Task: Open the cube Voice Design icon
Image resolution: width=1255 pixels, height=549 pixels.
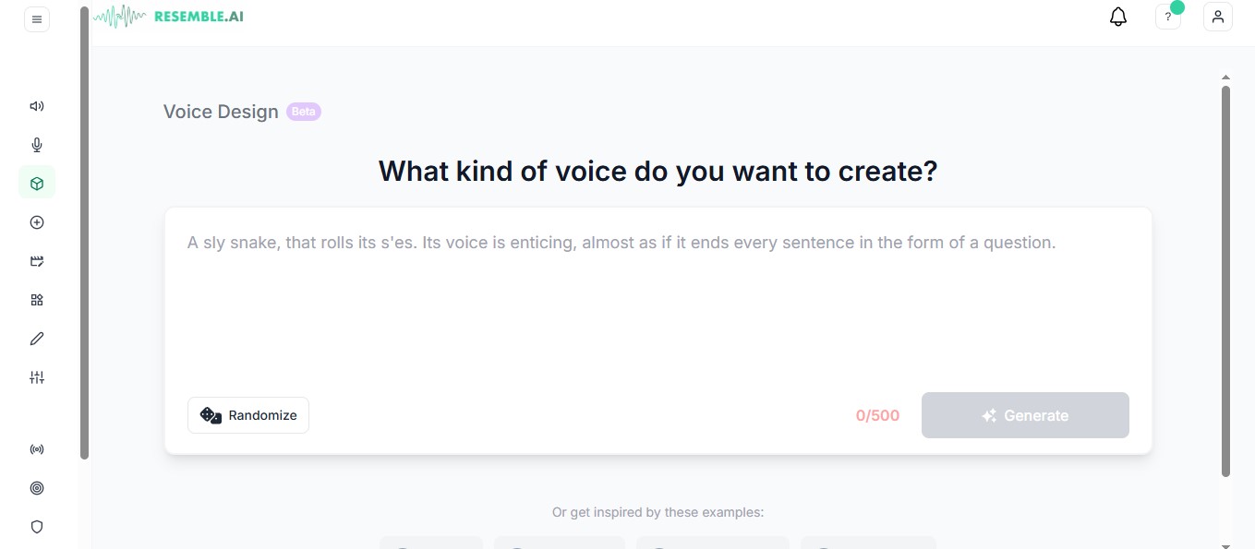Action: [37, 184]
